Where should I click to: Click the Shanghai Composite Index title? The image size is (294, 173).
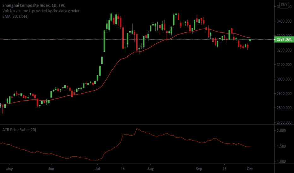(x=34, y=5)
